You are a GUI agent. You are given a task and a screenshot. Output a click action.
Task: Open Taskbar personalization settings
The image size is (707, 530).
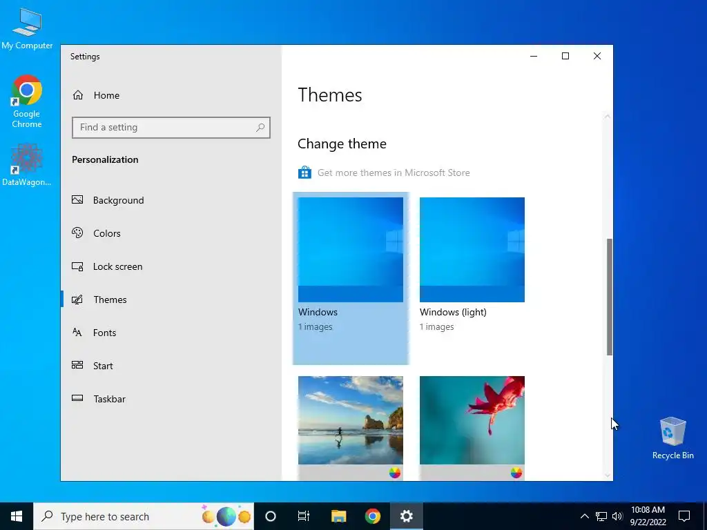[171, 399]
